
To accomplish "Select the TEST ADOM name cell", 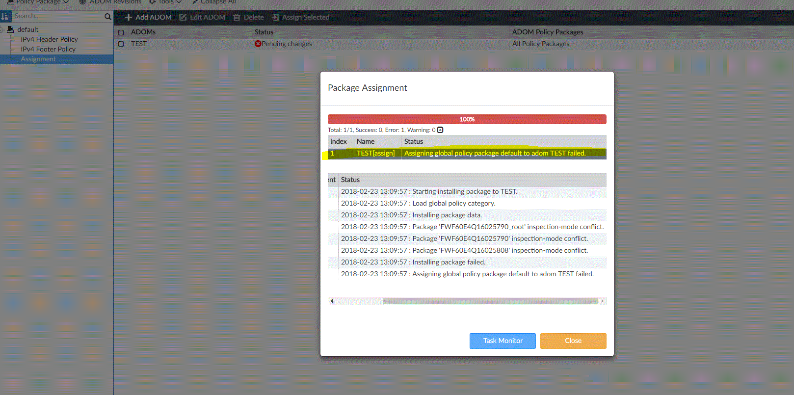I will 139,44.
